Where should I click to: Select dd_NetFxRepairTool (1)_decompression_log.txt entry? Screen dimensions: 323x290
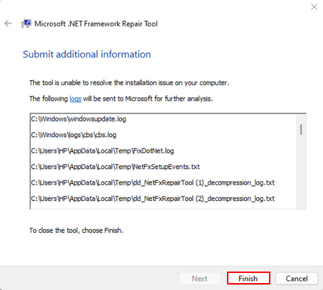pos(153,183)
